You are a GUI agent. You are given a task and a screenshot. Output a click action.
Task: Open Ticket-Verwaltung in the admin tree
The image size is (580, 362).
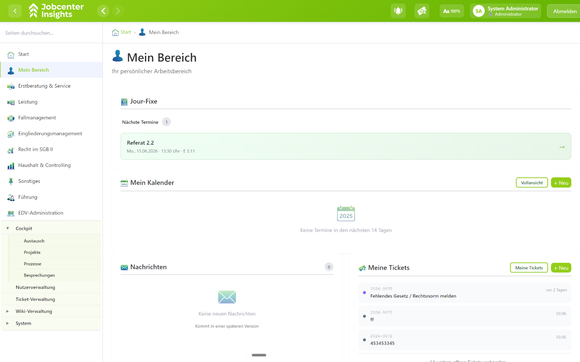(x=36, y=299)
